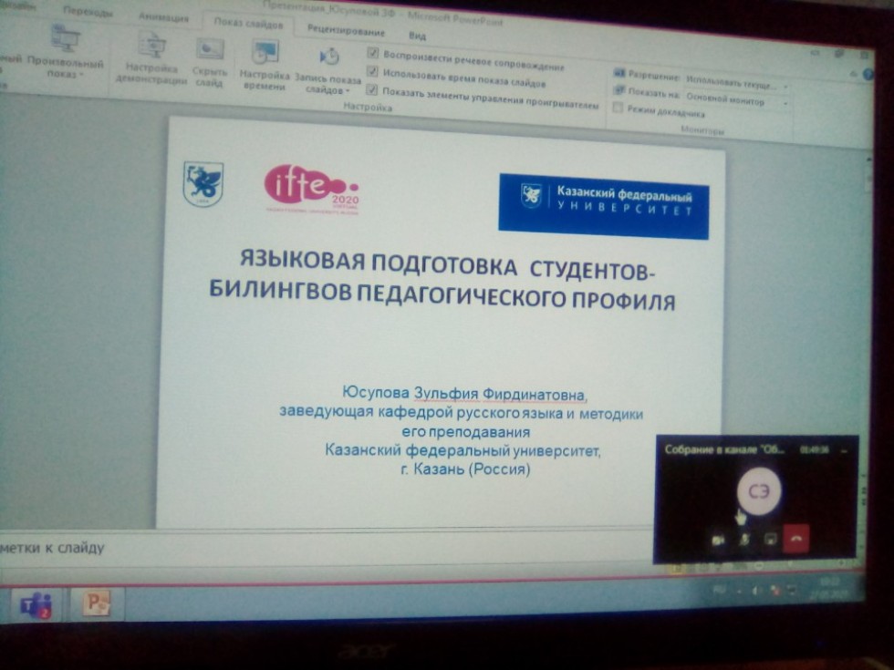Enable Режим докладчика checkbox
894x670 pixels.
619,108
